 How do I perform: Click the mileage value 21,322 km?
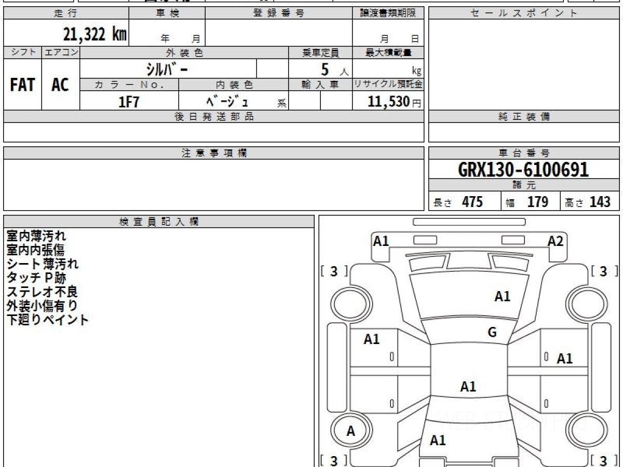(94, 35)
